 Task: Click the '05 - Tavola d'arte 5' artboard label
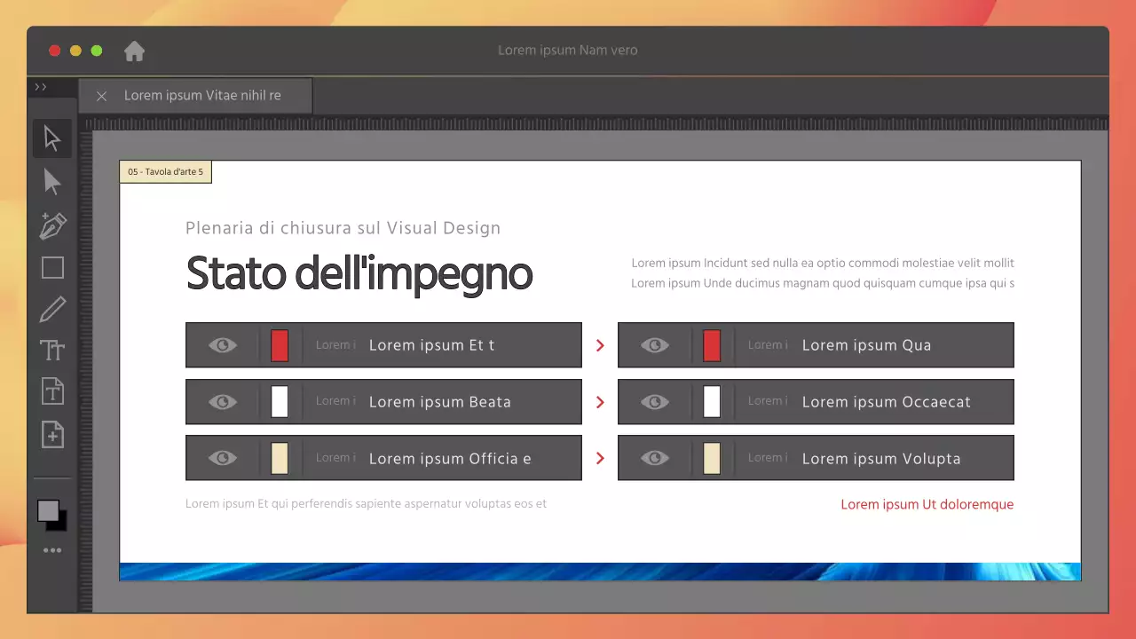[x=165, y=171]
